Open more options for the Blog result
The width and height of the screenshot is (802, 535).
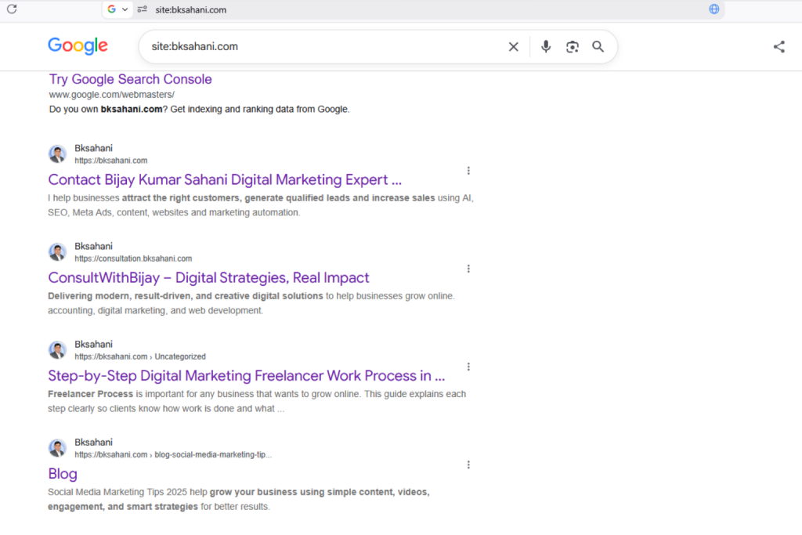pos(468,465)
